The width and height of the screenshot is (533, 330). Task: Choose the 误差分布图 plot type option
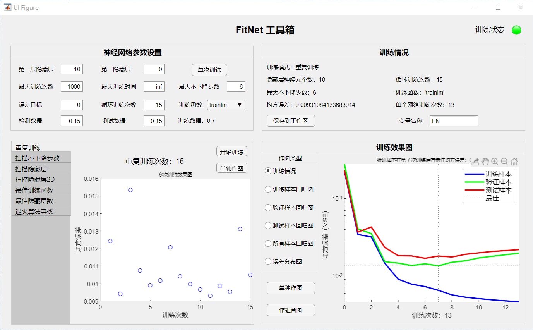(x=268, y=261)
